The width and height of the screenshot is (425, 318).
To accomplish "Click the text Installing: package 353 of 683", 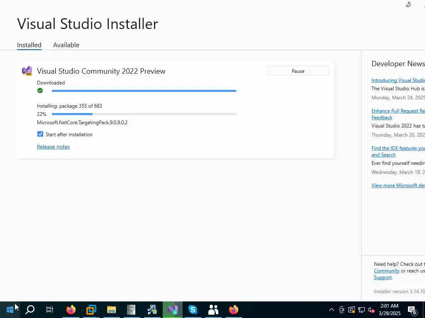I will point(69,106).
